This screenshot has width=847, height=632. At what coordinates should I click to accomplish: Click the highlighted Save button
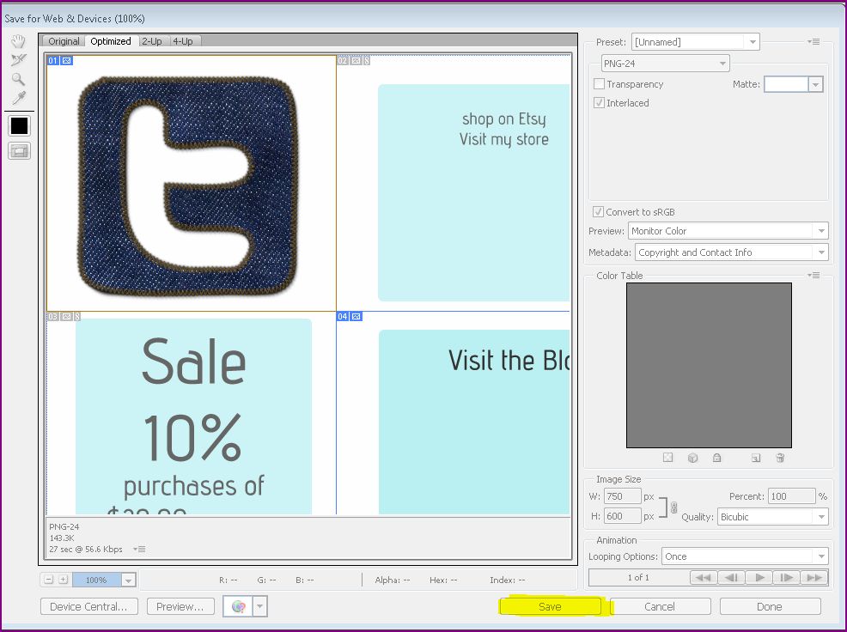click(x=550, y=606)
